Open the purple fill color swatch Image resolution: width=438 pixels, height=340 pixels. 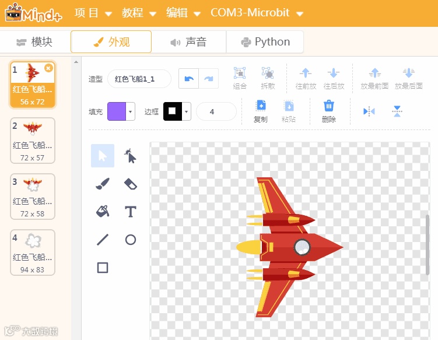[x=117, y=111]
